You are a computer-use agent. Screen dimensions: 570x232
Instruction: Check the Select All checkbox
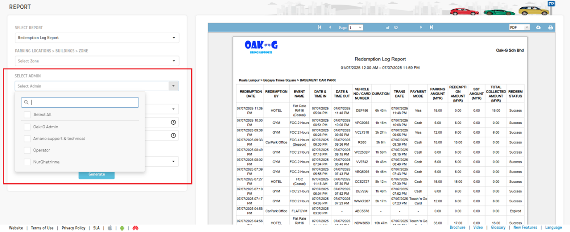(27, 115)
